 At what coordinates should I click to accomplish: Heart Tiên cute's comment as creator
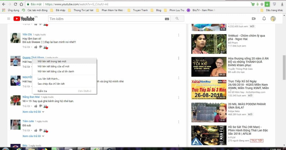click(46, 131)
